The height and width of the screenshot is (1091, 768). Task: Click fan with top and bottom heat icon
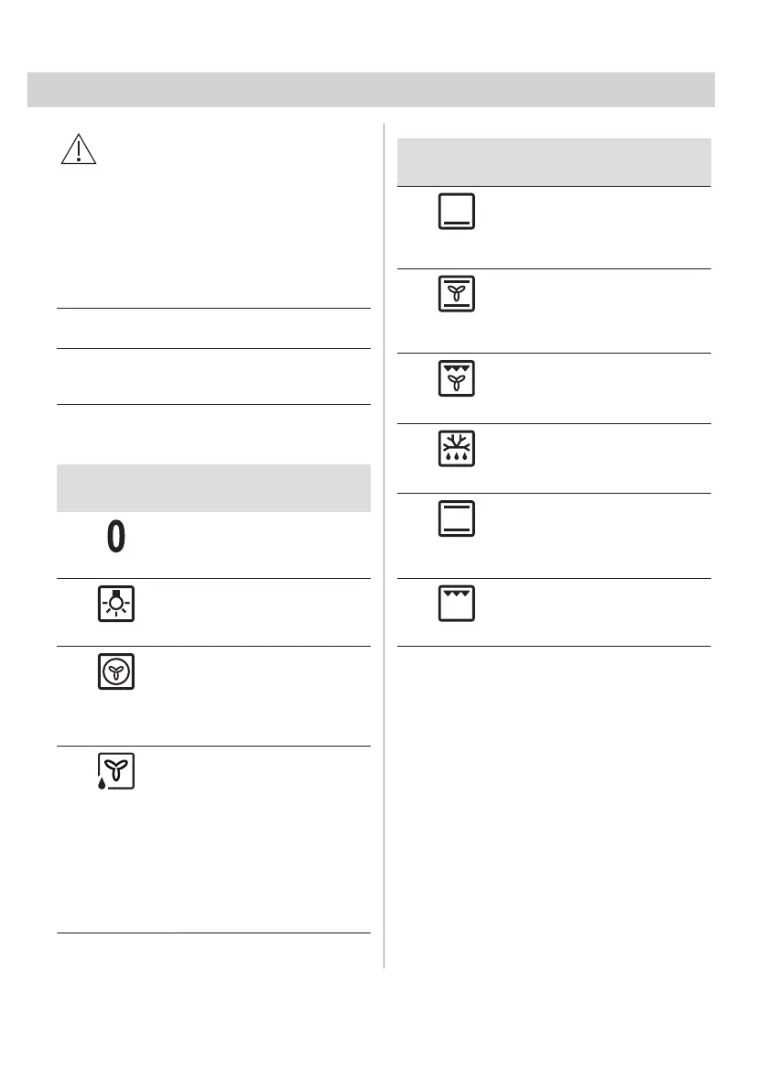[456, 293]
